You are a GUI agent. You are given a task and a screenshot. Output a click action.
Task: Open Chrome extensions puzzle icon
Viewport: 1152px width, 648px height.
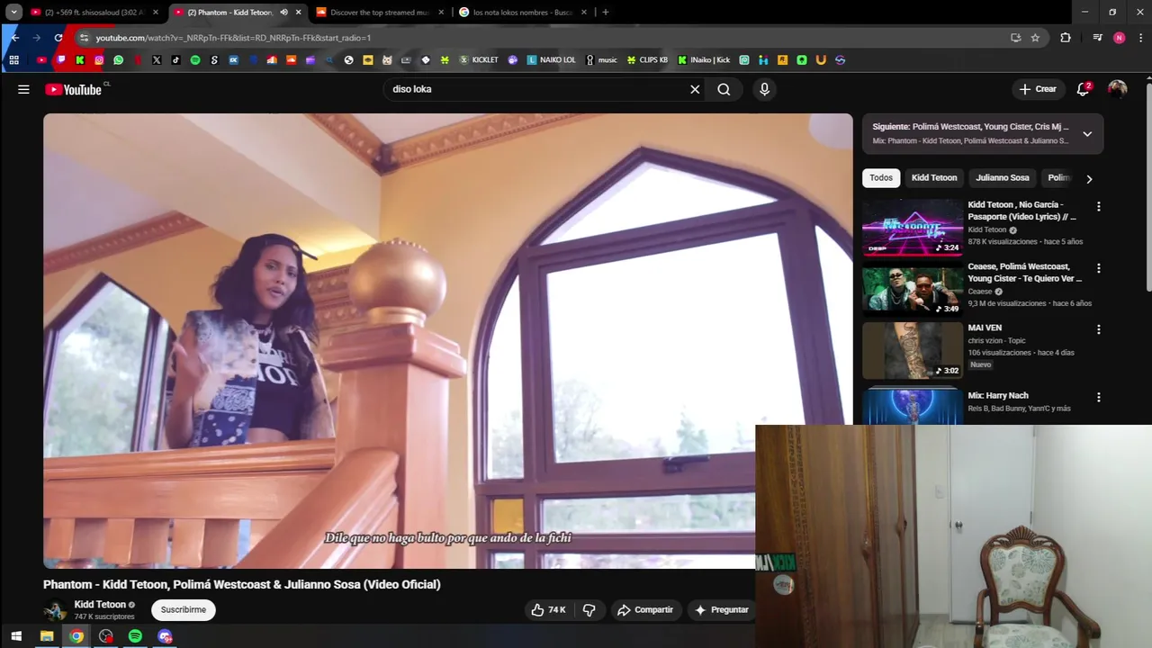(1066, 38)
